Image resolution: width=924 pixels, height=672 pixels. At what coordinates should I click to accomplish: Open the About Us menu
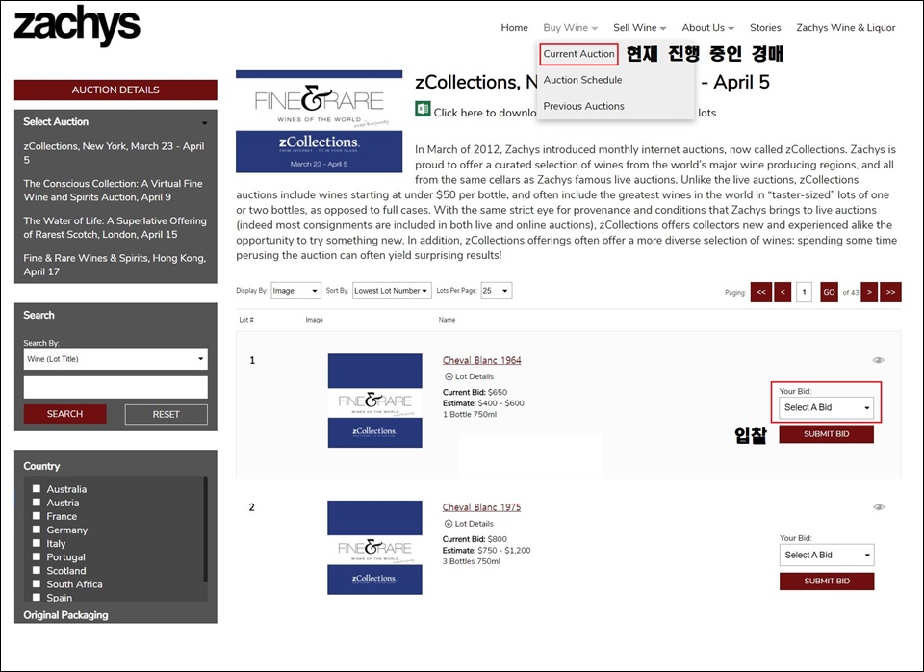pyautogui.click(x=707, y=28)
